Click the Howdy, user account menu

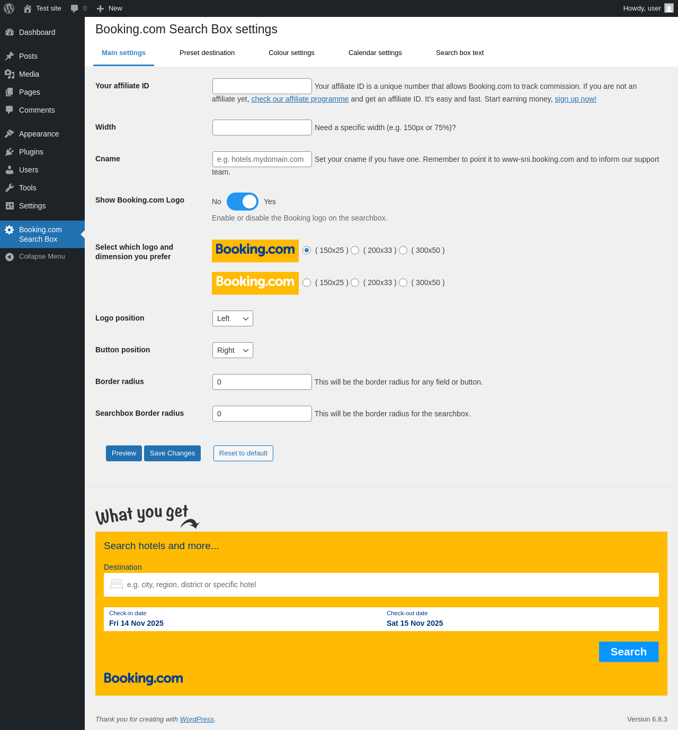648,8
